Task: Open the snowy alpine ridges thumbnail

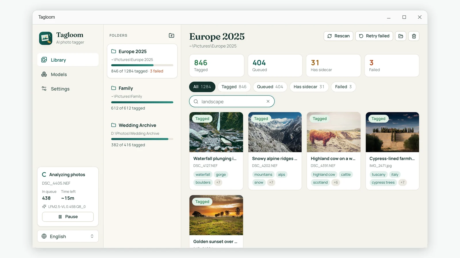Action: coord(275,132)
